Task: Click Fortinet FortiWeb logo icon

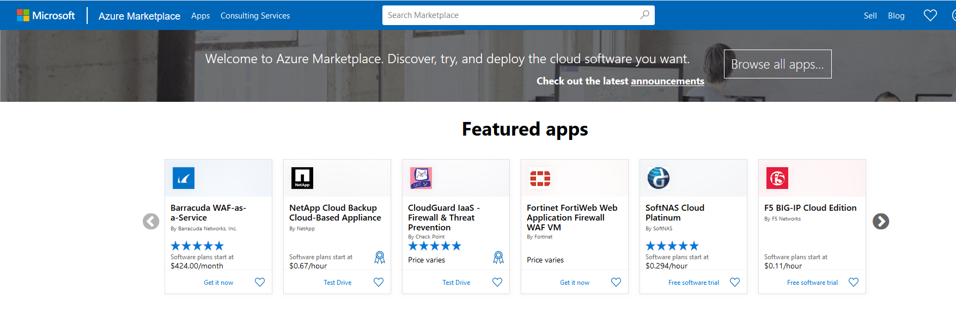Action: coord(540,178)
